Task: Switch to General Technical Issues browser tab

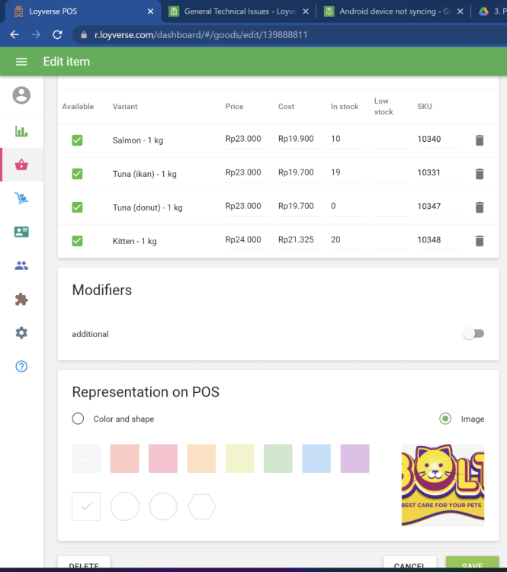Action: [x=238, y=11]
